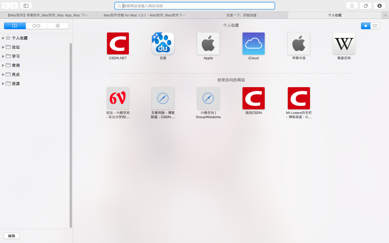Viewport: 389px width, 243px height.
Task: Open the 我的CSDN site icon
Action: coord(253,98)
